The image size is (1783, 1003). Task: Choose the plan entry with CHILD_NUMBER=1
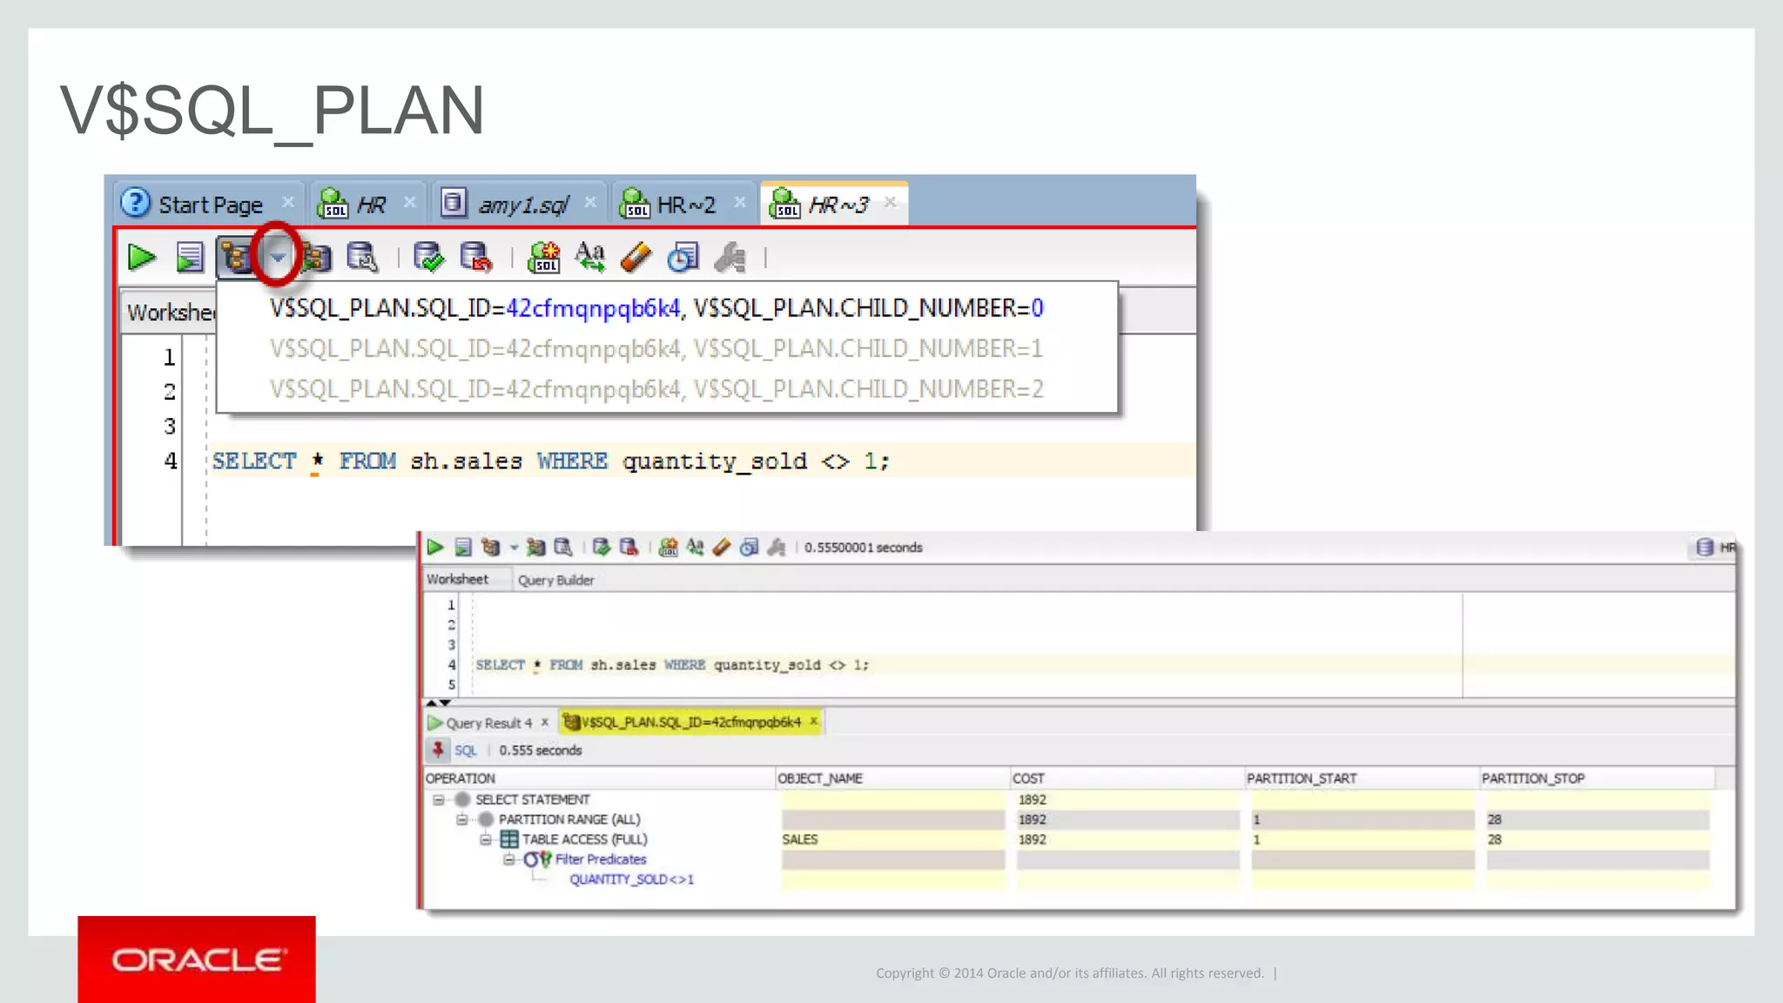[656, 349]
